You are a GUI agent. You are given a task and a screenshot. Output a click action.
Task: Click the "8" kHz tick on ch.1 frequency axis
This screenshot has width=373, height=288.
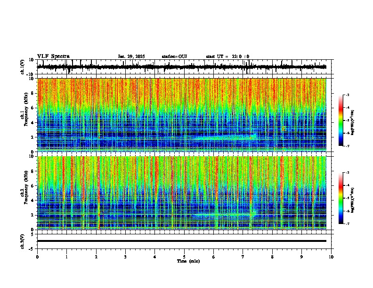pyautogui.click(x=33, y=93)
